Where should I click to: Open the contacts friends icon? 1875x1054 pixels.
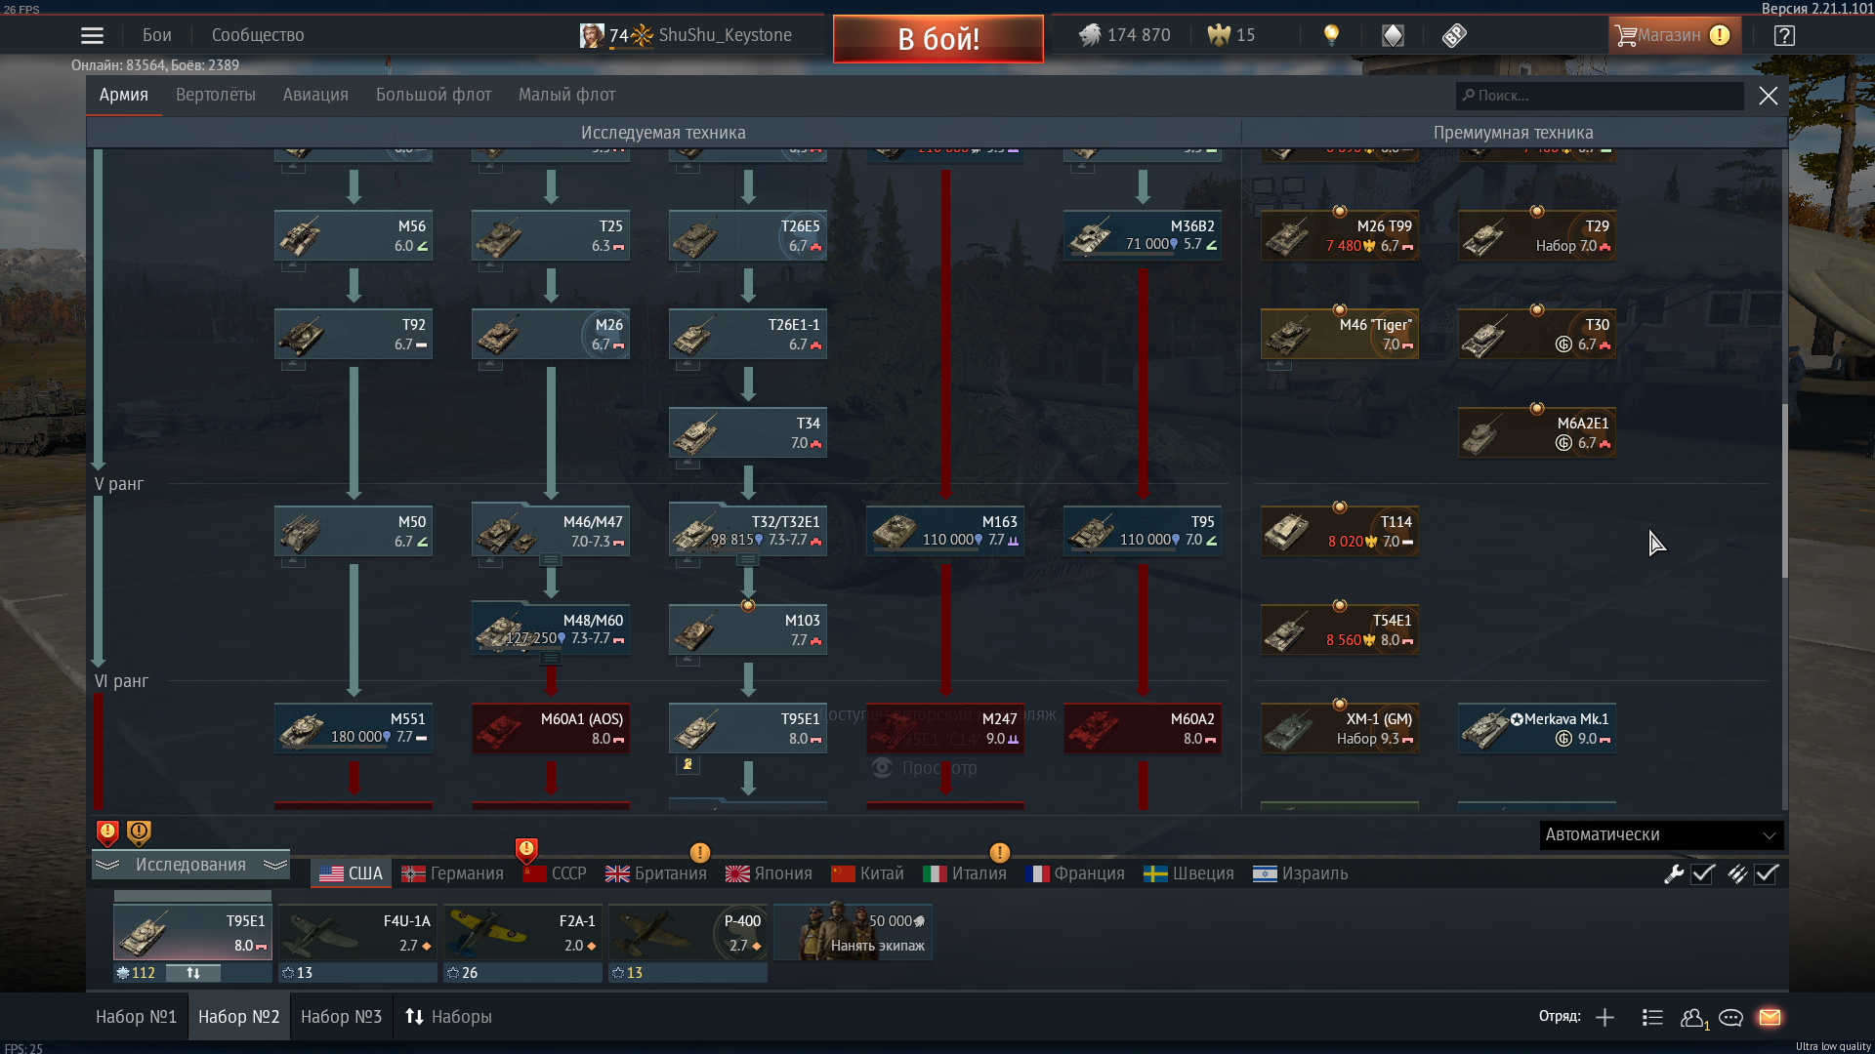1693,1018
